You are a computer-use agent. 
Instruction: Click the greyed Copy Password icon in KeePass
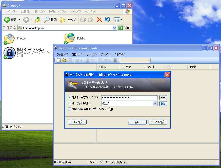click(x=93, y=60)
